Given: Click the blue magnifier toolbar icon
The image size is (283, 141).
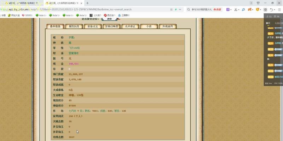Looking at the screenshot, I should (x=244, y=10).
